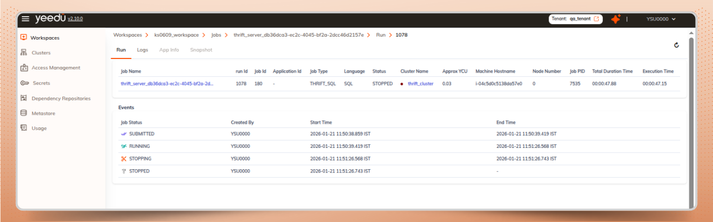The image size is (713, 222).
Task: Open Dependency Repositories in sidebar
Action: (61, 98)
